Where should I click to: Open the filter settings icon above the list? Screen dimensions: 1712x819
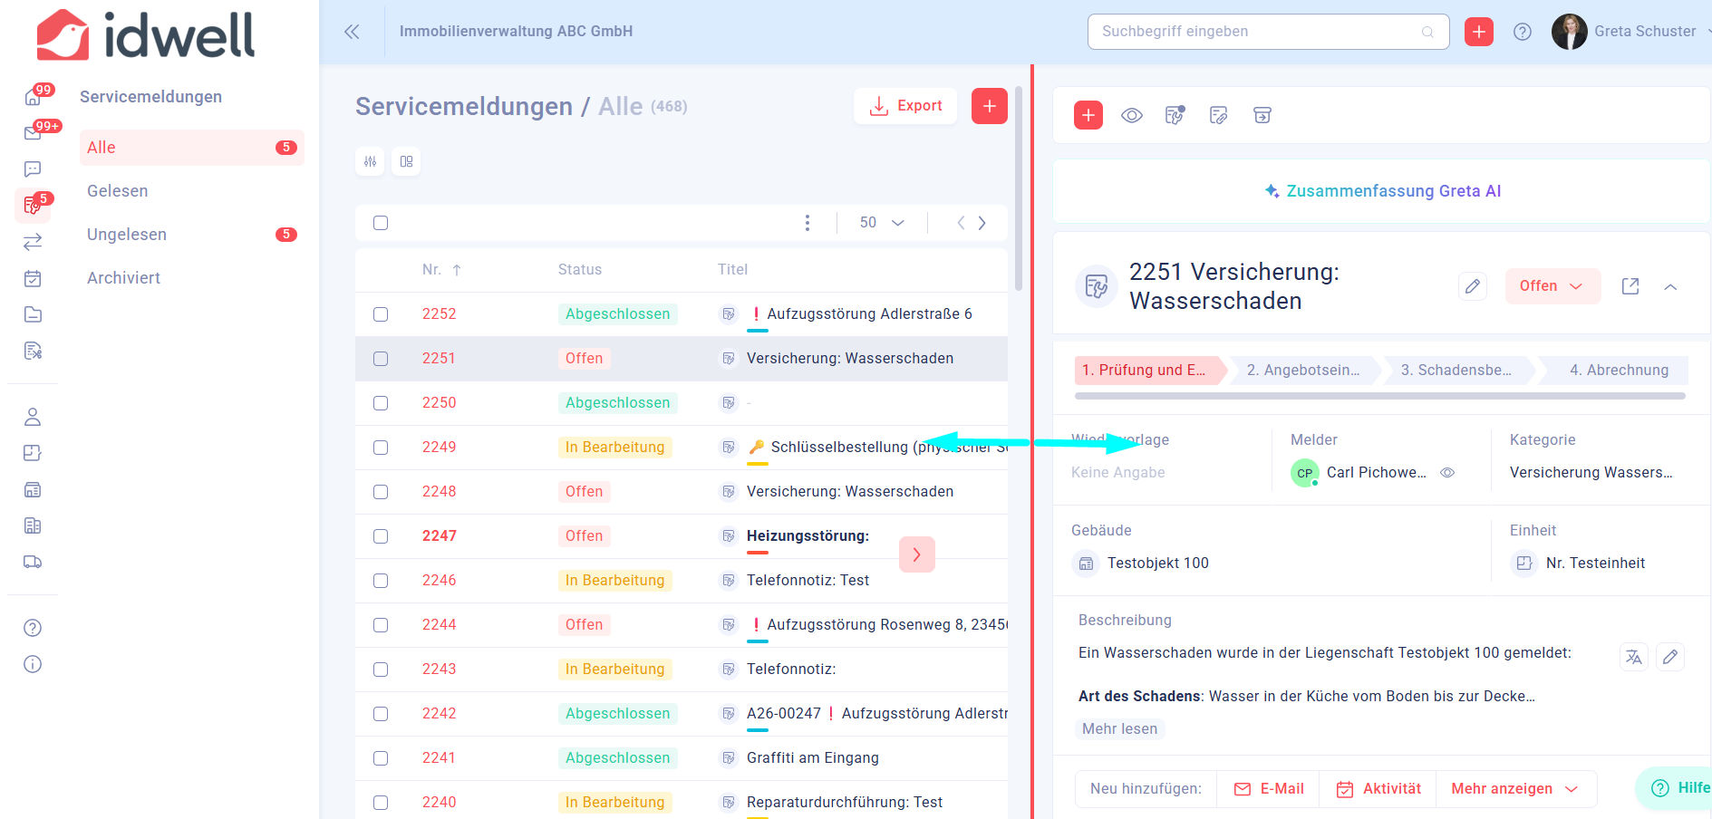(370, 161)
